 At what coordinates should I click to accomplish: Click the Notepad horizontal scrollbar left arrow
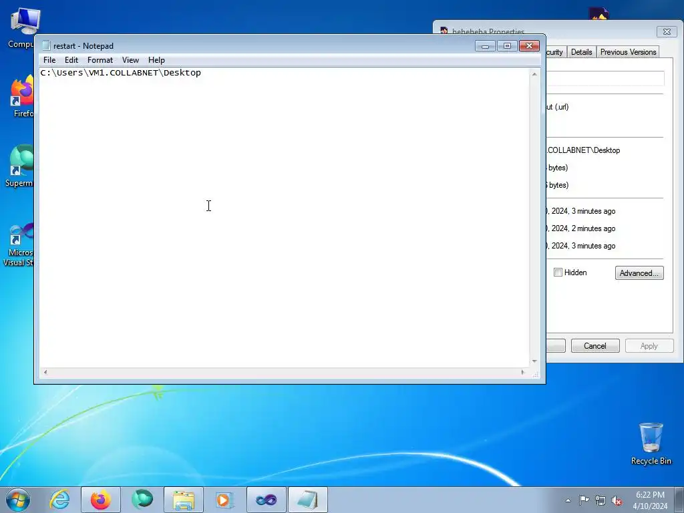click(x=45, y=372)
